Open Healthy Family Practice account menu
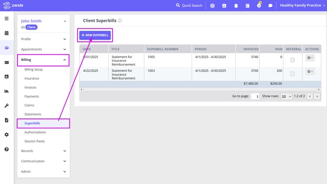This screenshot has width=327, height=184. tap(302, 5)
